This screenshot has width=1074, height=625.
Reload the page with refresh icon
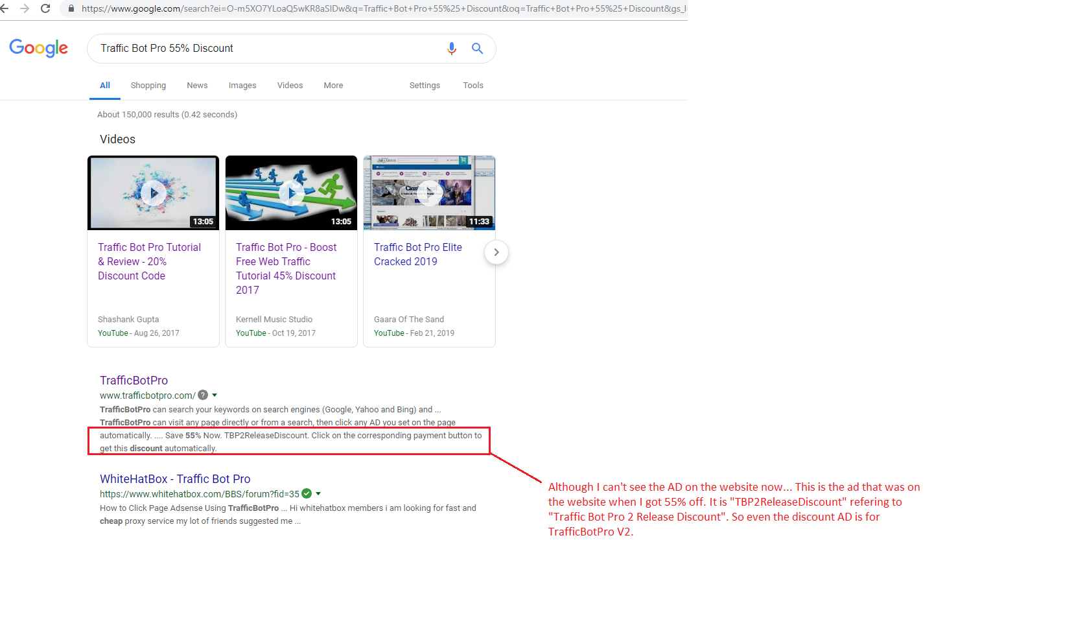point(45,8)
